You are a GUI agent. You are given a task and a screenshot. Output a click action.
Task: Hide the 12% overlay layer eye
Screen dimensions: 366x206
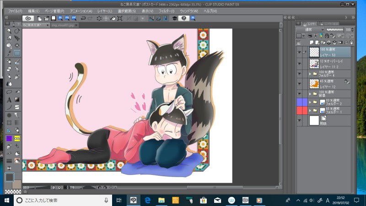299,64
